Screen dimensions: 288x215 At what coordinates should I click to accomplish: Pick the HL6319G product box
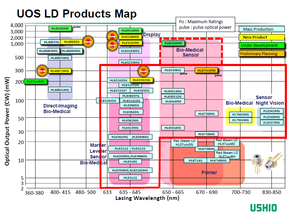tap(130, 162)
